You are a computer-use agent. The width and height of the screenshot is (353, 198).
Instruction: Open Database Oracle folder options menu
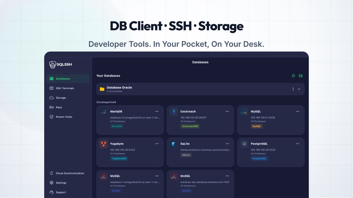pyautogui.click(x=293, y=89)
